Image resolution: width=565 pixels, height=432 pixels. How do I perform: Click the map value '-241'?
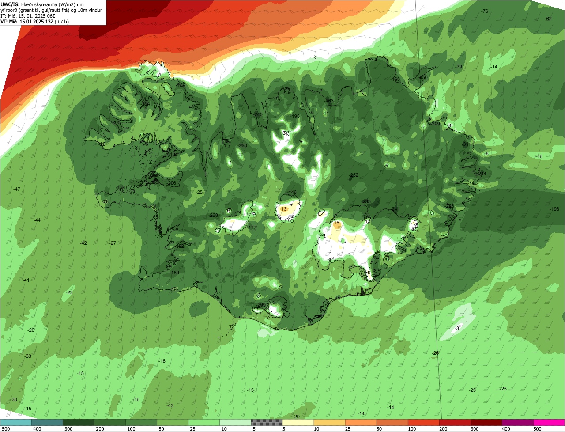pos(395,209)
